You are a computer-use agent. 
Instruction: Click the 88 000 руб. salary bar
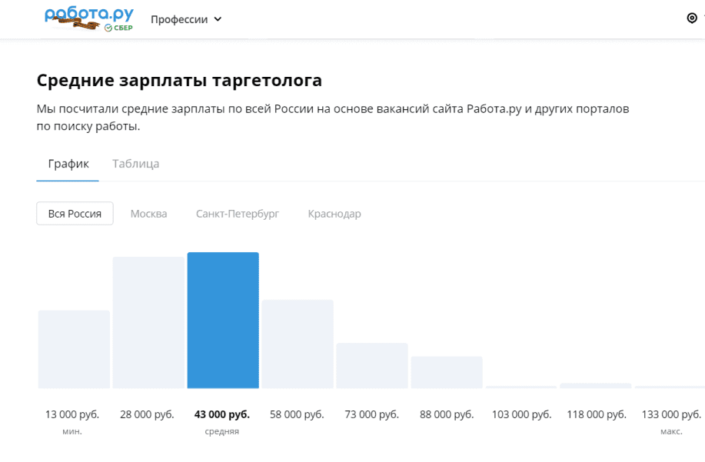[x=447, y=373]
